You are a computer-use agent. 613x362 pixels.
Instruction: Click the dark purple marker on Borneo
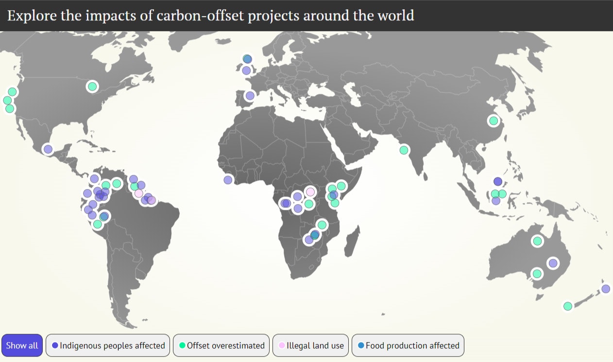tap(497, 181)
